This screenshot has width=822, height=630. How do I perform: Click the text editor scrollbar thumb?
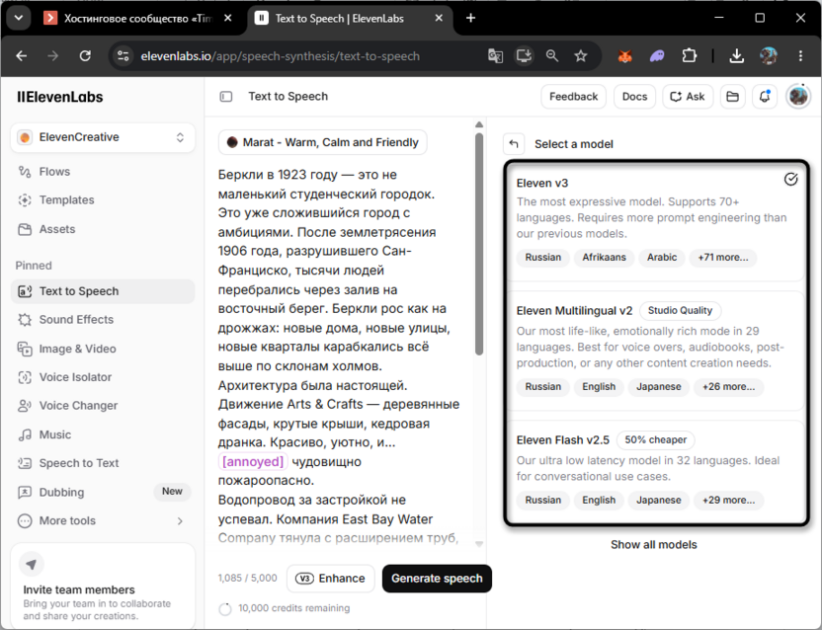tap(478, 244)
